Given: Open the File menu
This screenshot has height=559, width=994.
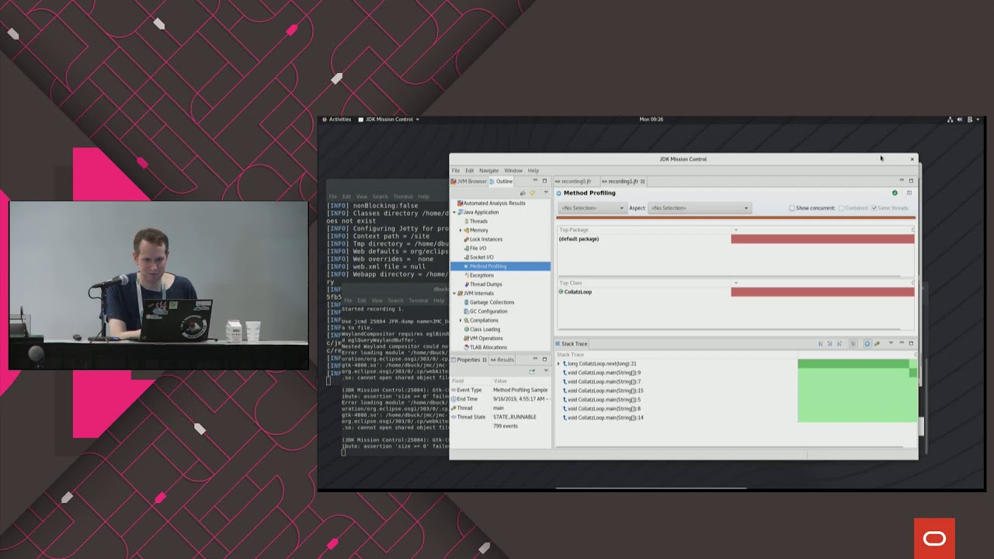Looking at the screenshot, I should tap(456, 171).
